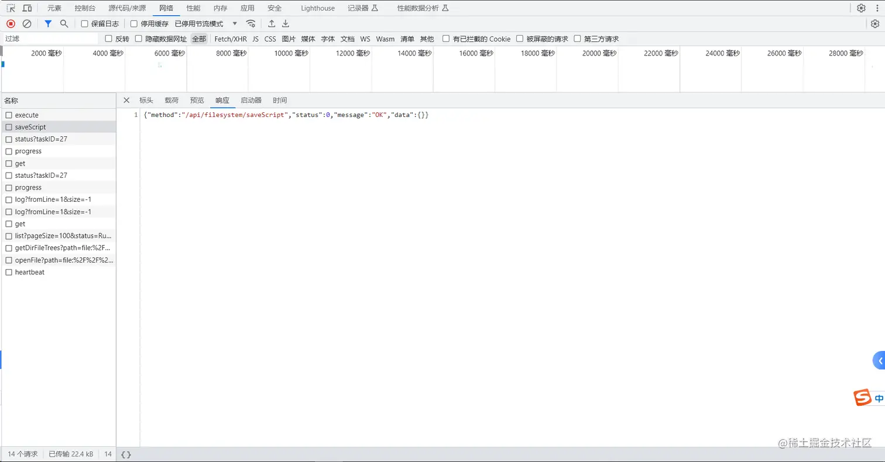Show the 标头 tab of the request
Viewport: 885px width, 462px height.
[146, 100]
